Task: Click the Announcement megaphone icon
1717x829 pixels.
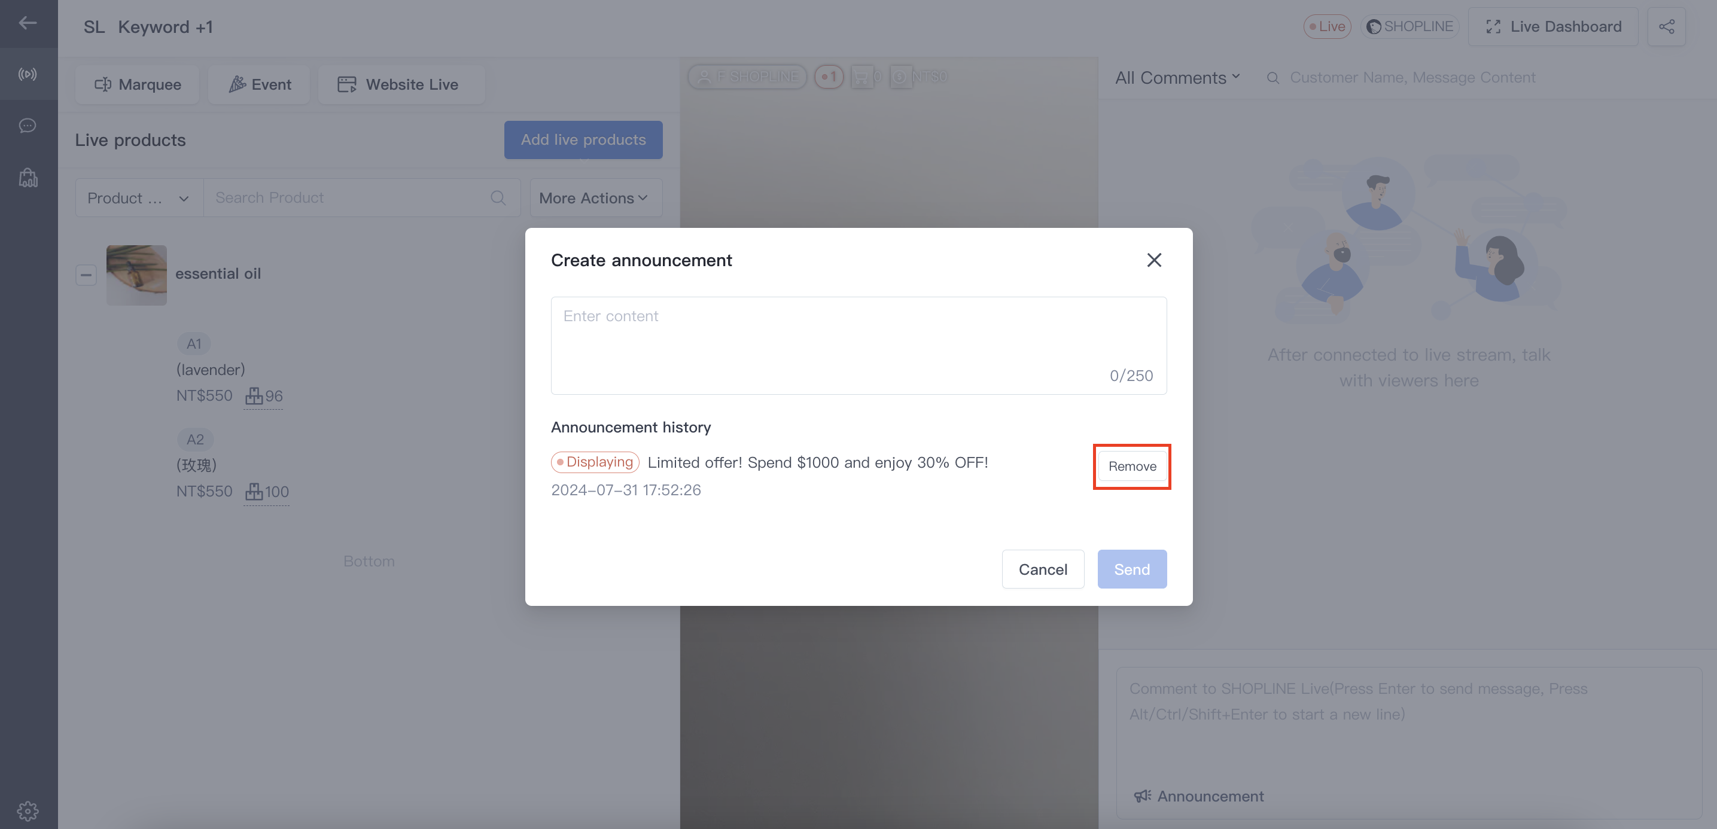Action: coord(1143,796)
